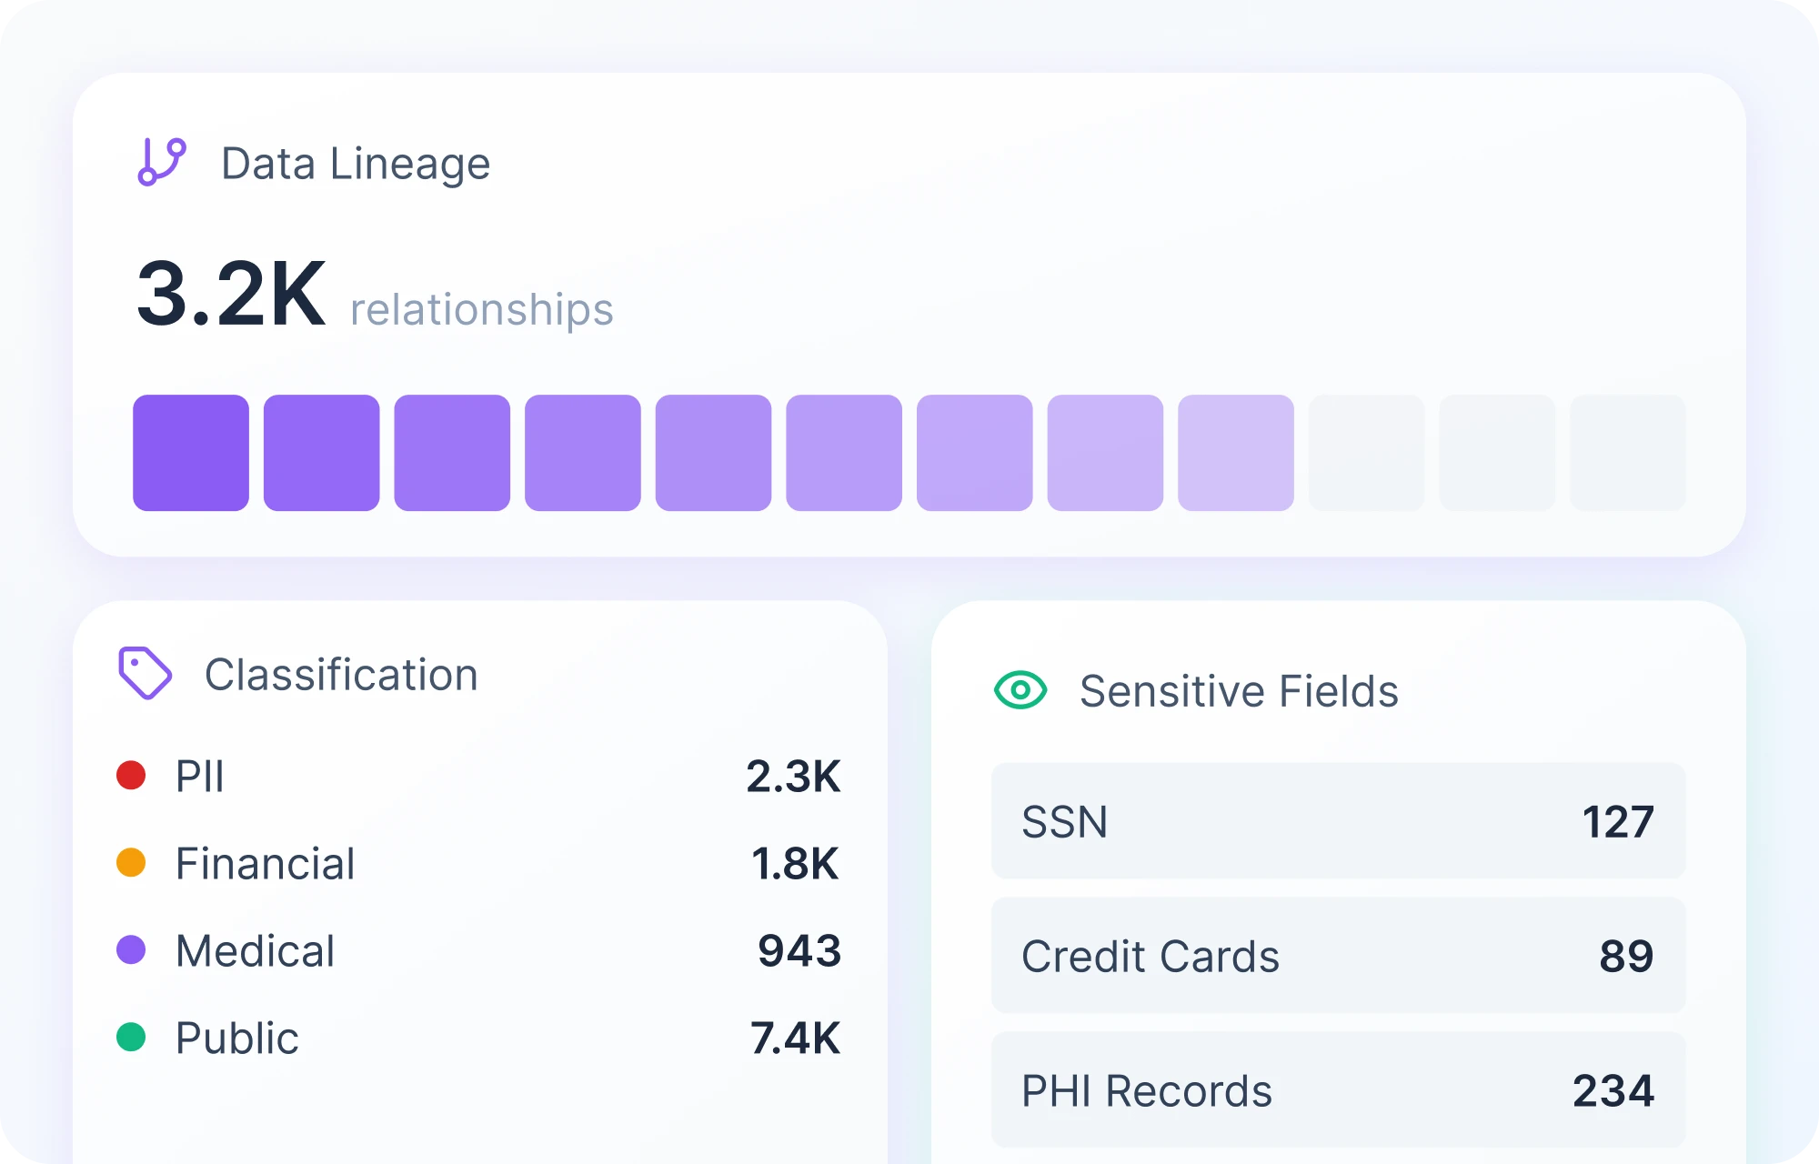Image resolution: width=1819 pixels, height=1164 pixels.
Task: Click the Sensitive Fields heading
Action: tap(1239, 691)
